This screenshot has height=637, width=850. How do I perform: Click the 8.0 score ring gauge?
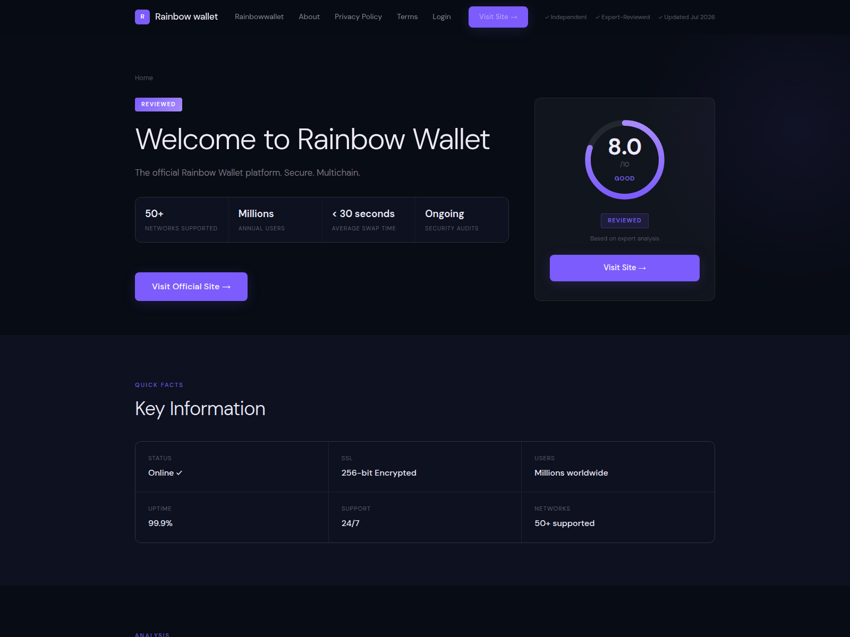click(x=625, y=160)
